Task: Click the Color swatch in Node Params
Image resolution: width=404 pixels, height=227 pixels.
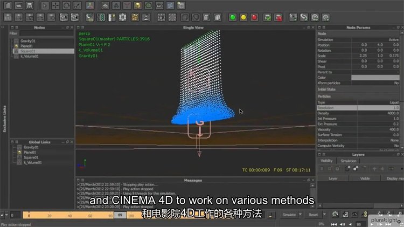Action: 375,78
